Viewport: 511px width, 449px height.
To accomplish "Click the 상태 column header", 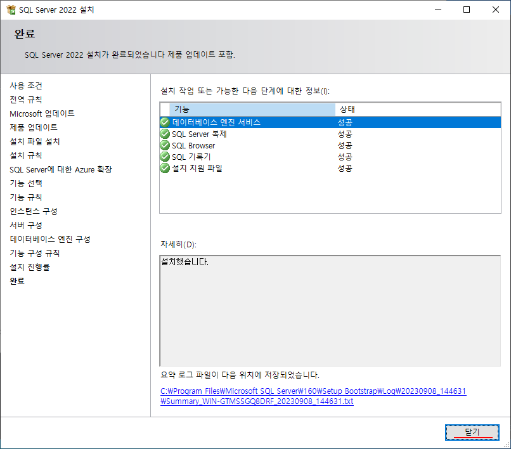I will coord(418,110).
